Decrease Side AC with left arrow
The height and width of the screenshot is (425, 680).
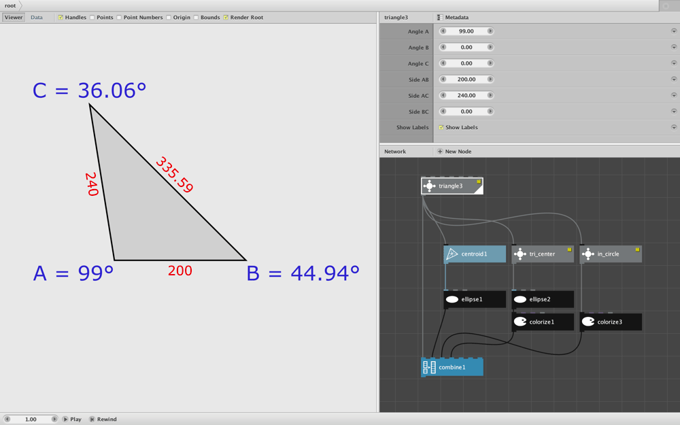point(443,95)
